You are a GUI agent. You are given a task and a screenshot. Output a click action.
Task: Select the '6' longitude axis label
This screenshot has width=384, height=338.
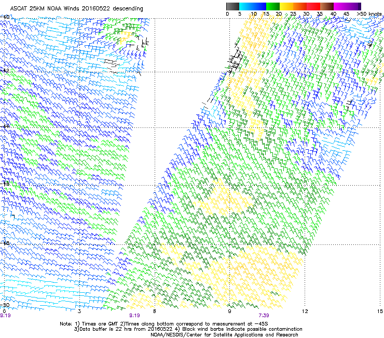[x=155, y=311]
